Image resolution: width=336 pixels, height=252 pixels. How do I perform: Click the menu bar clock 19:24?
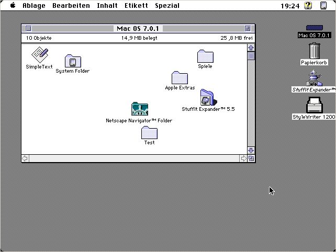pyautogui.click(x=290, y=6)
